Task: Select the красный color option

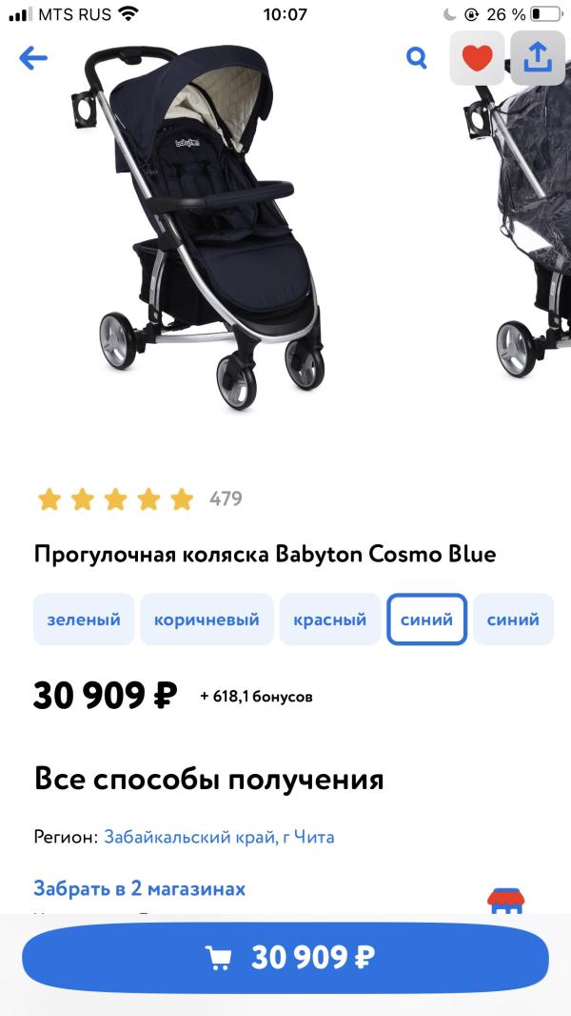Action: point(330,620)
